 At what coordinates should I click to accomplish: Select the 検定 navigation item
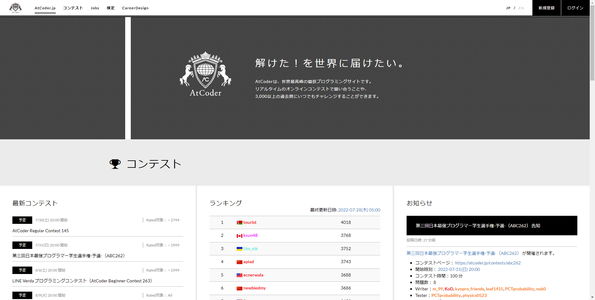point(110,8)
